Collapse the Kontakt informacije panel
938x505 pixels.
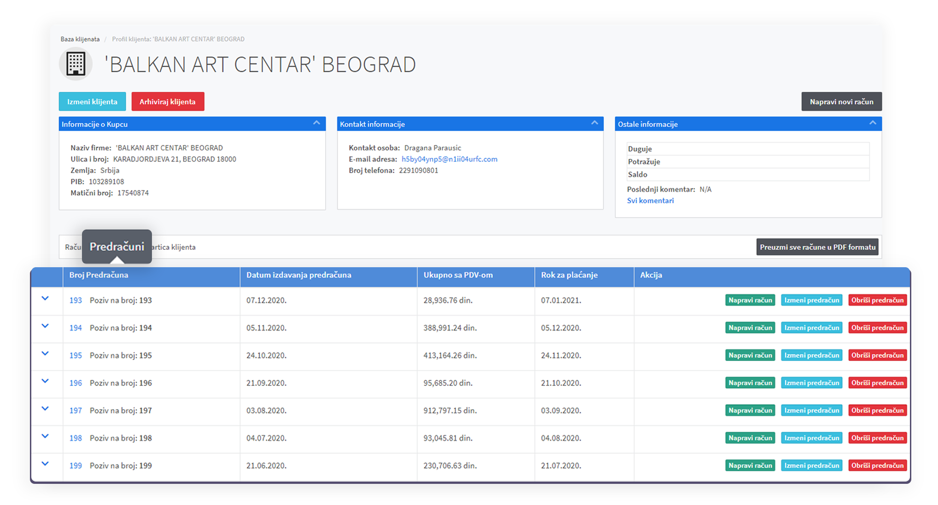click(x=594, y=123)
